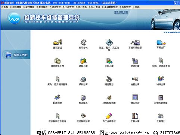The image size is (180, 135).
Task: Open the 财务收款 finance receipt icon
Action: click(135, 97)
